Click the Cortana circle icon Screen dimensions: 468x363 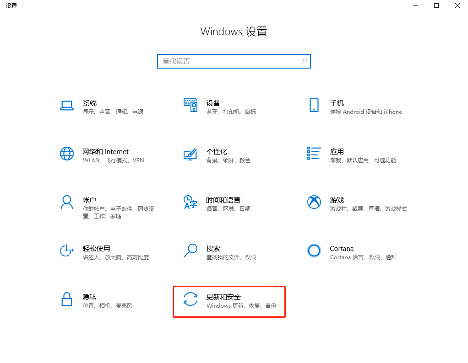pos(314,251)
